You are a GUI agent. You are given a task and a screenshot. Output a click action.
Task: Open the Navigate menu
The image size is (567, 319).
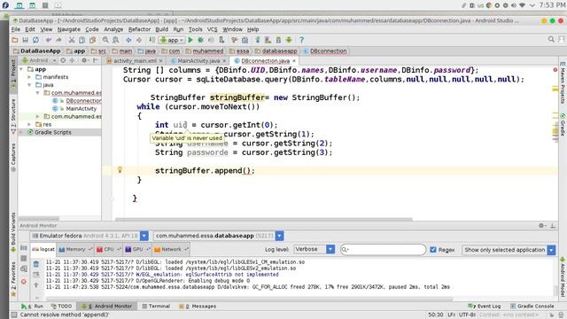coord(69,29)
